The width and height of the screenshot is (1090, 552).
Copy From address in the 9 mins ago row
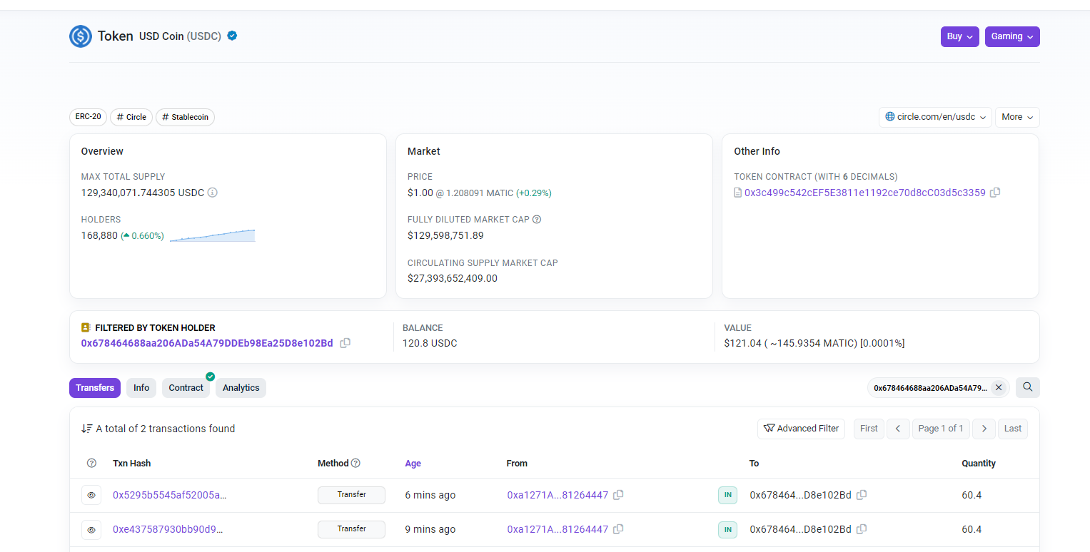pyautogui.click(x=618, y=529)
